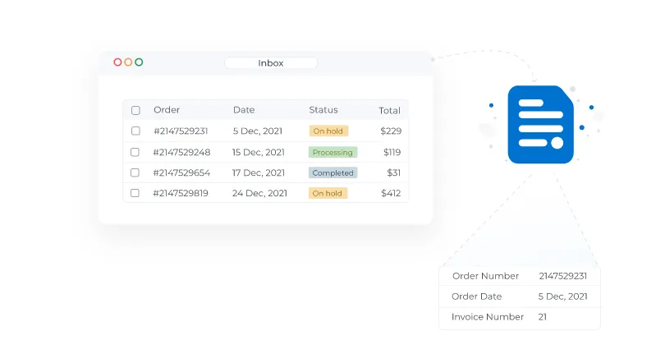
Task: Click the Invoice Number label
Action: tap(488, 317)
